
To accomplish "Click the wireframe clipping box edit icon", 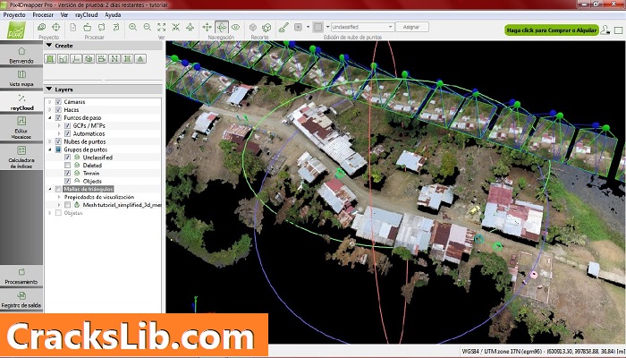I will [x=266, y=27].
